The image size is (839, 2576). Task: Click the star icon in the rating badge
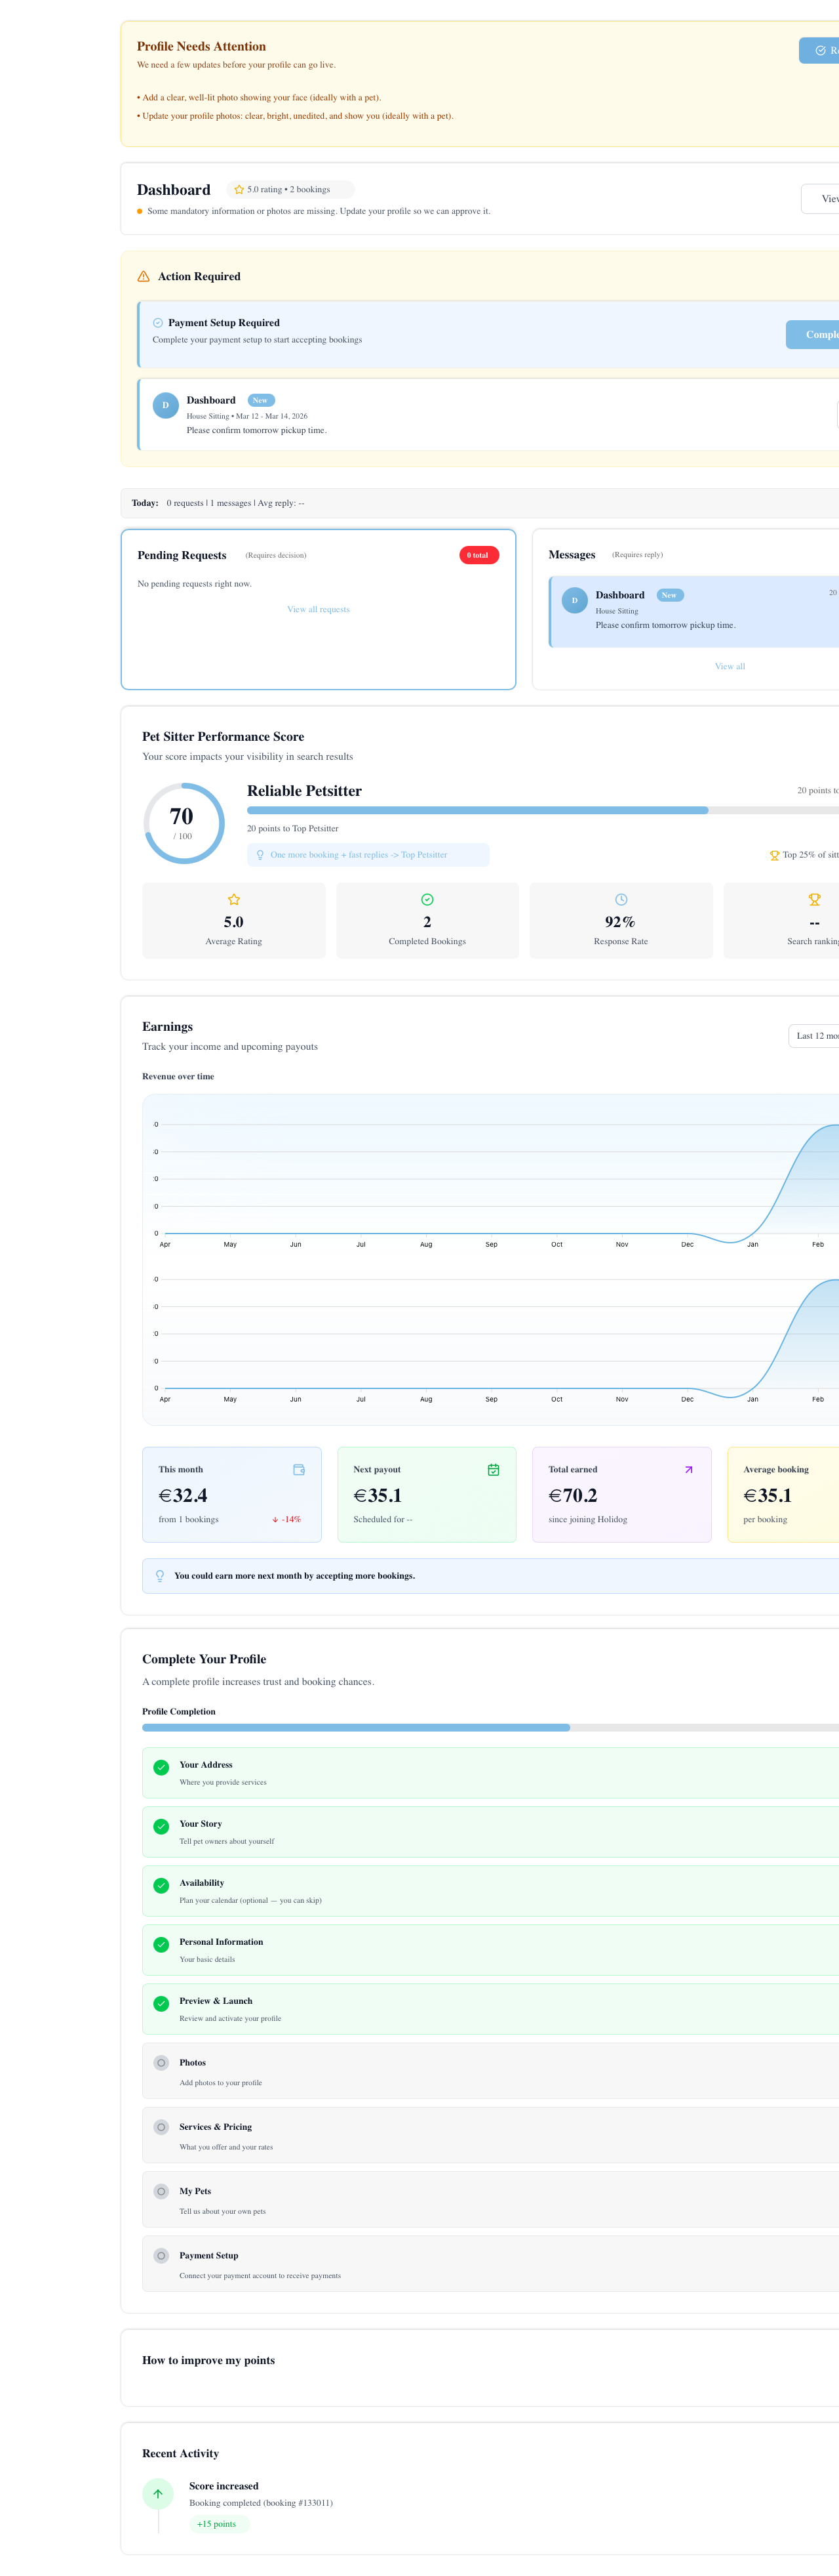click(239, 190)
